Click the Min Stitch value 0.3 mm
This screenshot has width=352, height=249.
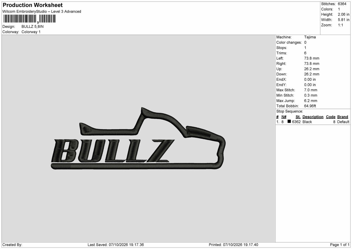coord(311,95)
